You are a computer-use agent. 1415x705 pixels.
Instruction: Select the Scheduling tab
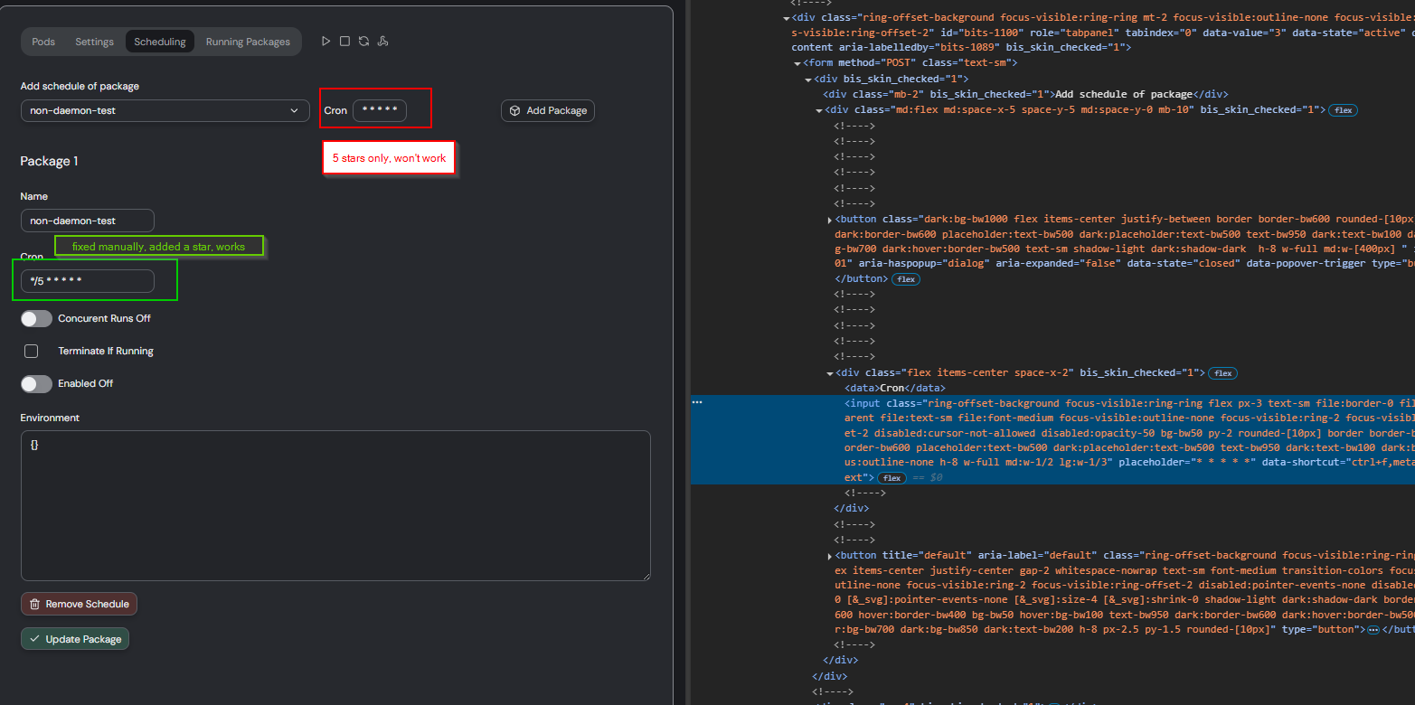[160, 42]
